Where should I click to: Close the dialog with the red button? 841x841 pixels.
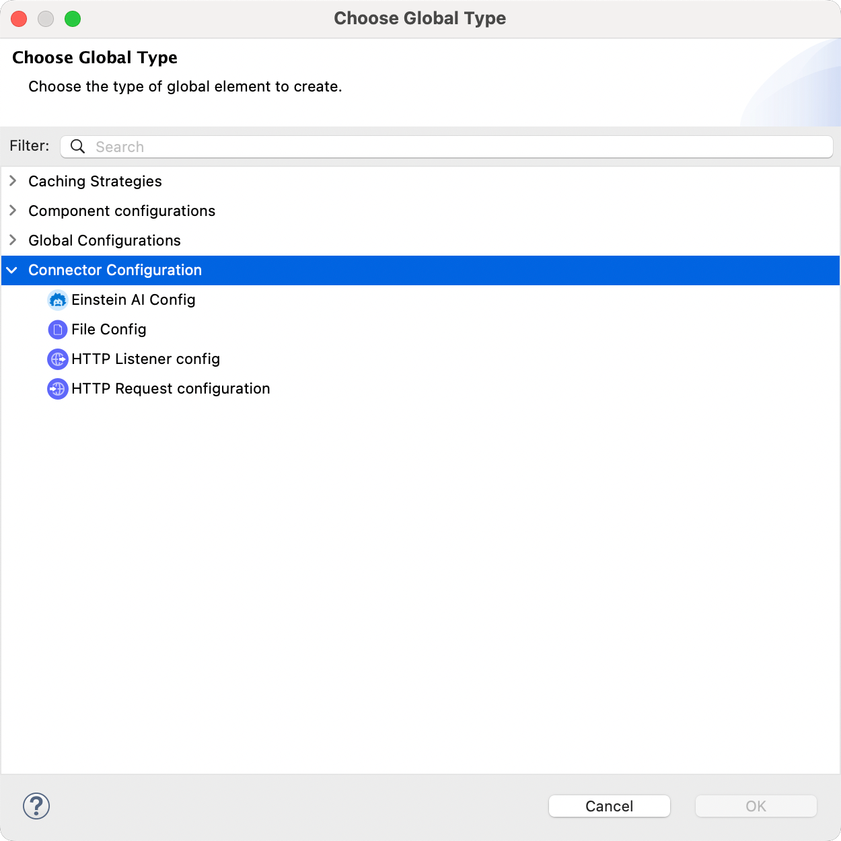(19, 19)
